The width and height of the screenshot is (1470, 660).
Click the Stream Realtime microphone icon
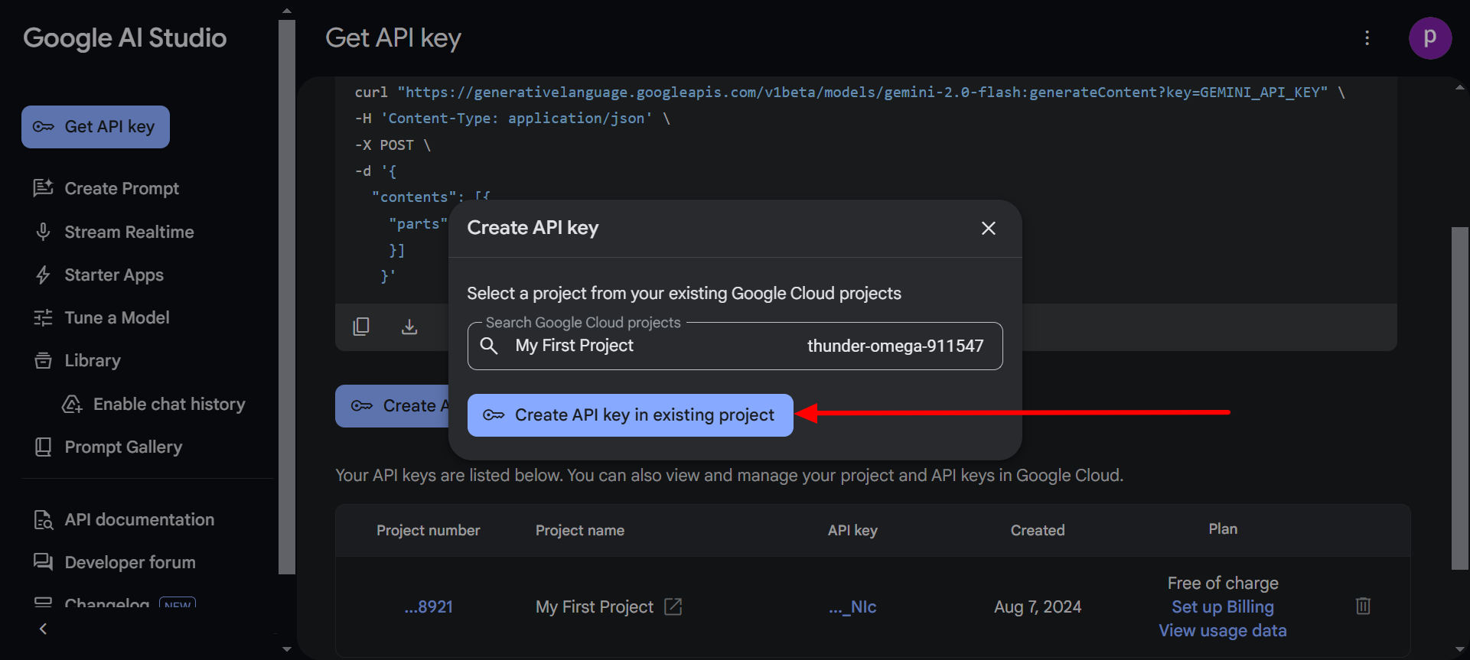[x=44, y=231]
